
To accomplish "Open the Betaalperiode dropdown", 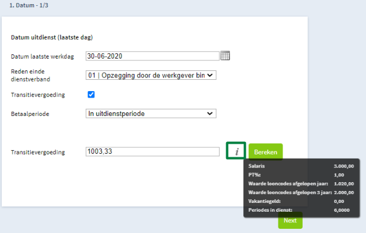I will click(151, 114).
